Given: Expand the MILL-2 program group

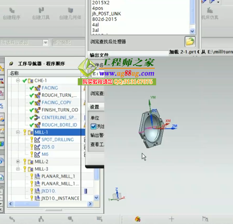Looking at the screenshot, I should (18, 161).
